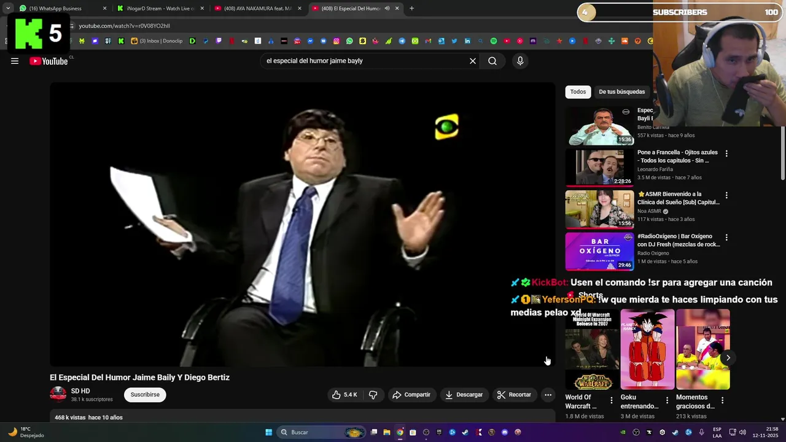Mute the El Especial Del Humor tab audio
The height and width of the screenshot is (442, 786).
click(x=387, y=9)
